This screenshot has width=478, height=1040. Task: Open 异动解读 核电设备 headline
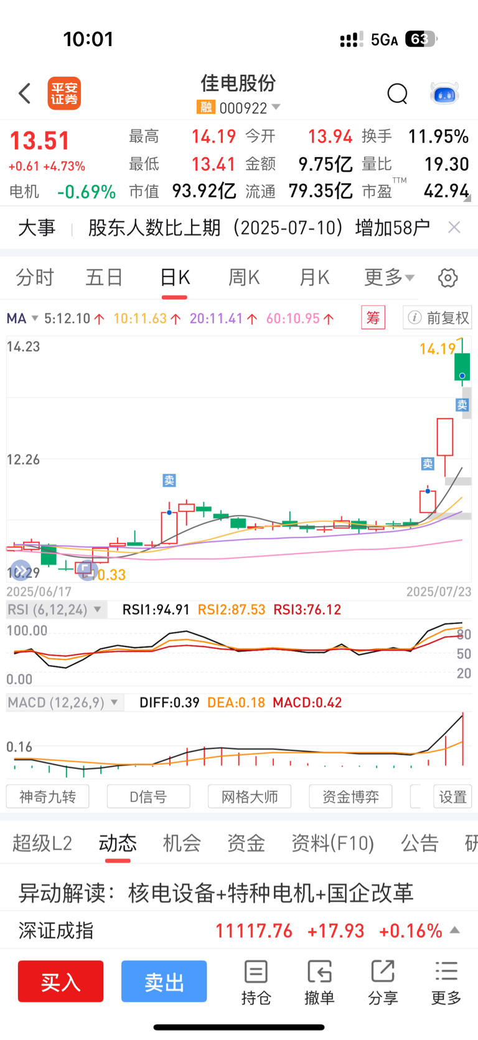tap(216, 893)
